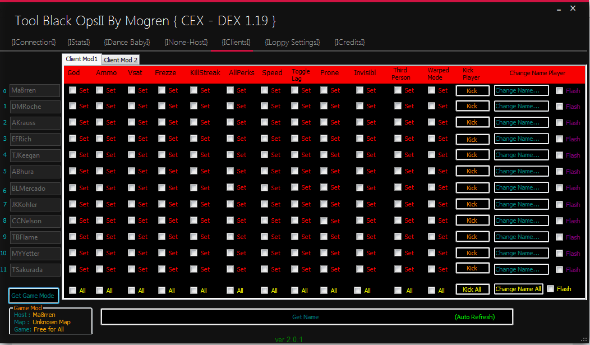Click the Get Game Mode button
Viewport: 590px width, 345px height.
(x=34, y=296)
